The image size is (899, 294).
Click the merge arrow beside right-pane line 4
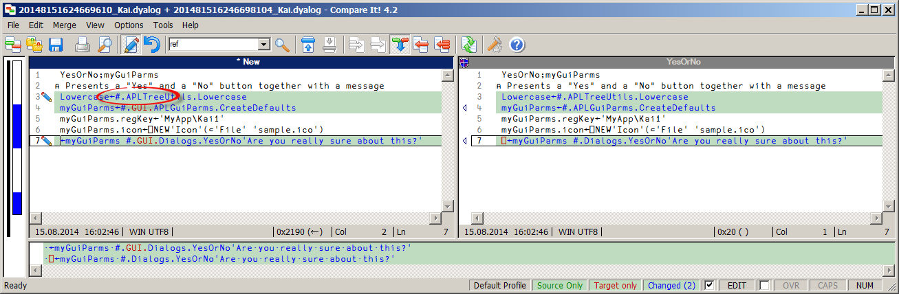[x=464, y=108]
